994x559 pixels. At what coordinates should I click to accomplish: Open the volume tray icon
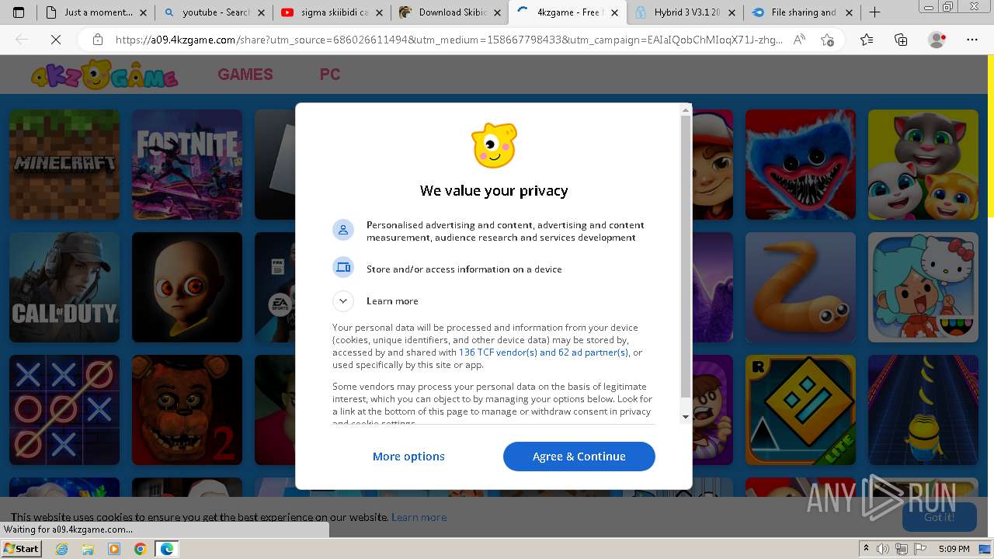(884, 549)
